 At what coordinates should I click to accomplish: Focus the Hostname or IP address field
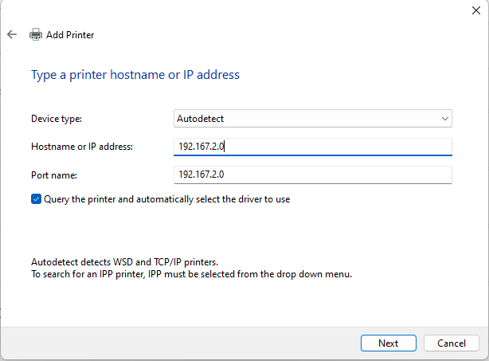click(x=312, y=147)
